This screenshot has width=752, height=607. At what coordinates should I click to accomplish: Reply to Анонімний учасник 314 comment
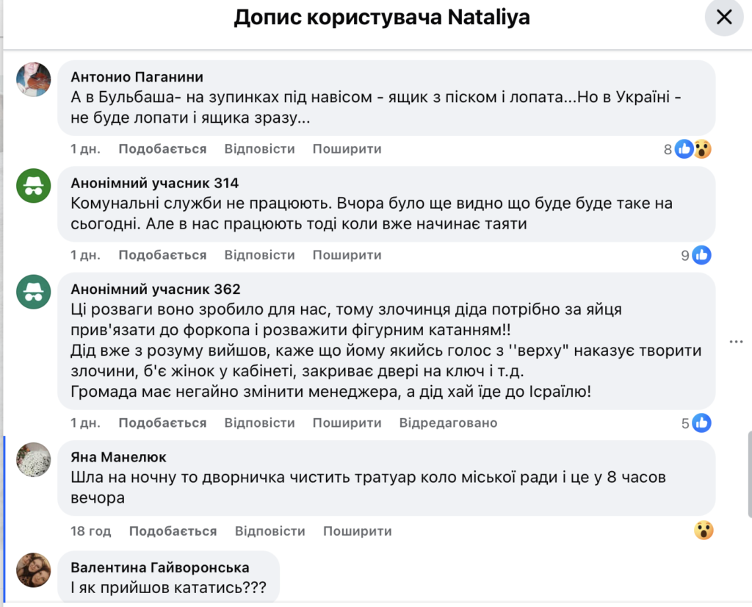259,255
